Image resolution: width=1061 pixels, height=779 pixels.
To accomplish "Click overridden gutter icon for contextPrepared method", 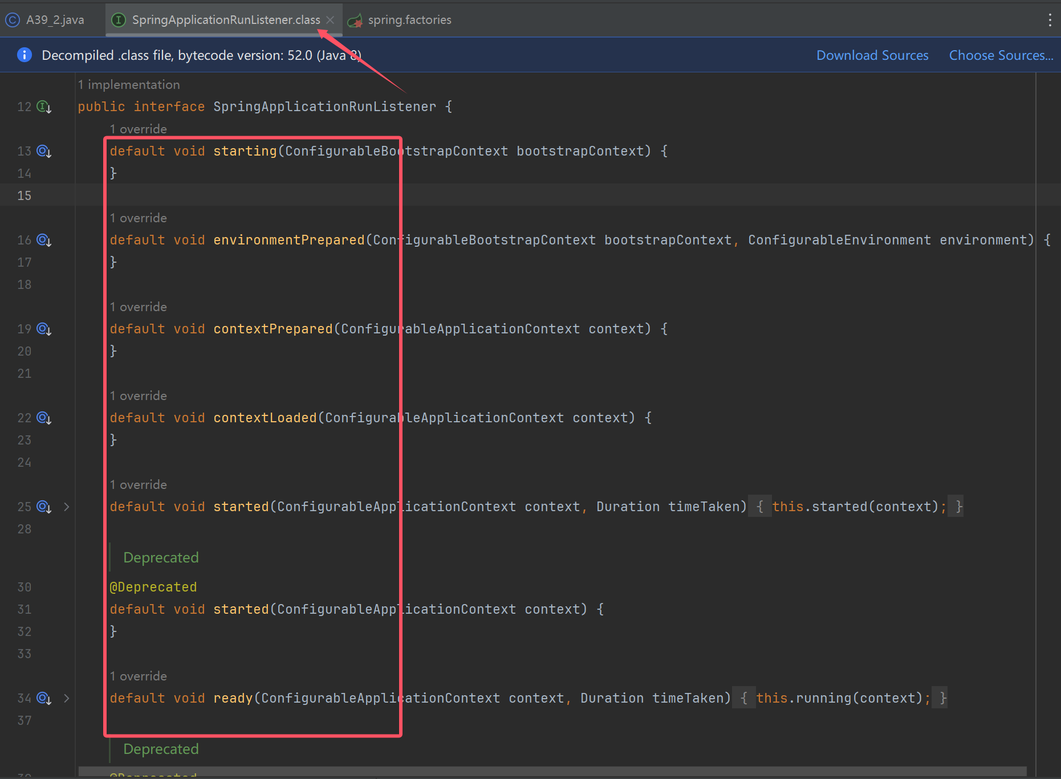I will [x=44, y=329].
